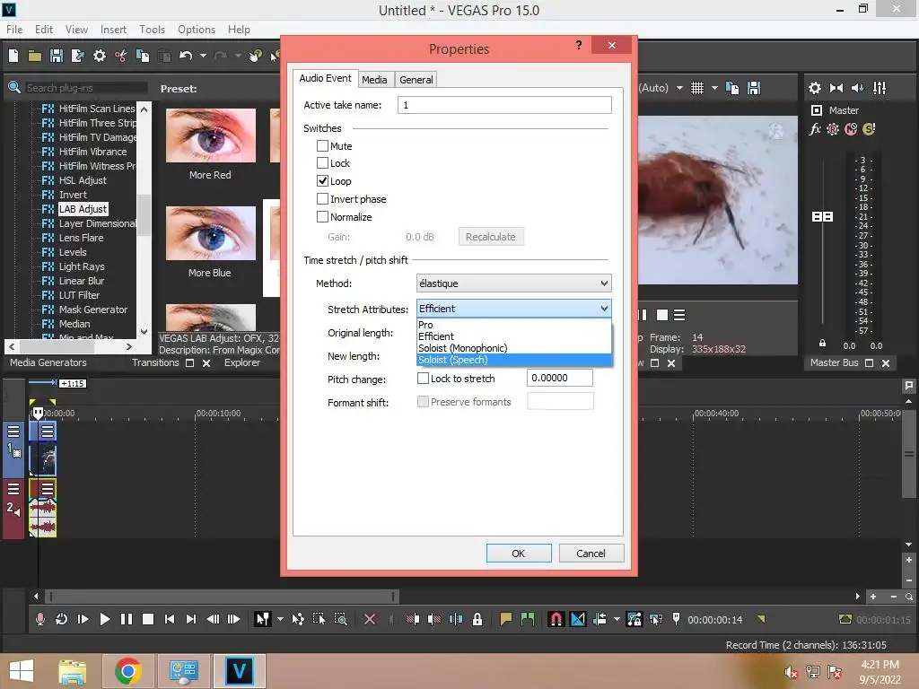Check the Lock switch checkbox

click(x=322, y=163)
